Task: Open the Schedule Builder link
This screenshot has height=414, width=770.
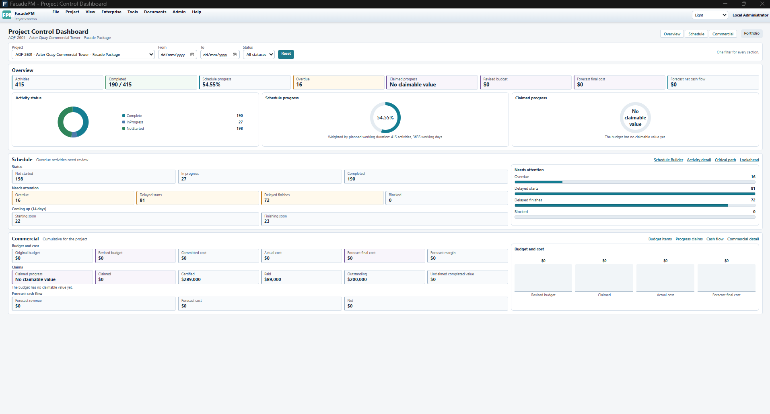Action: 668,160
